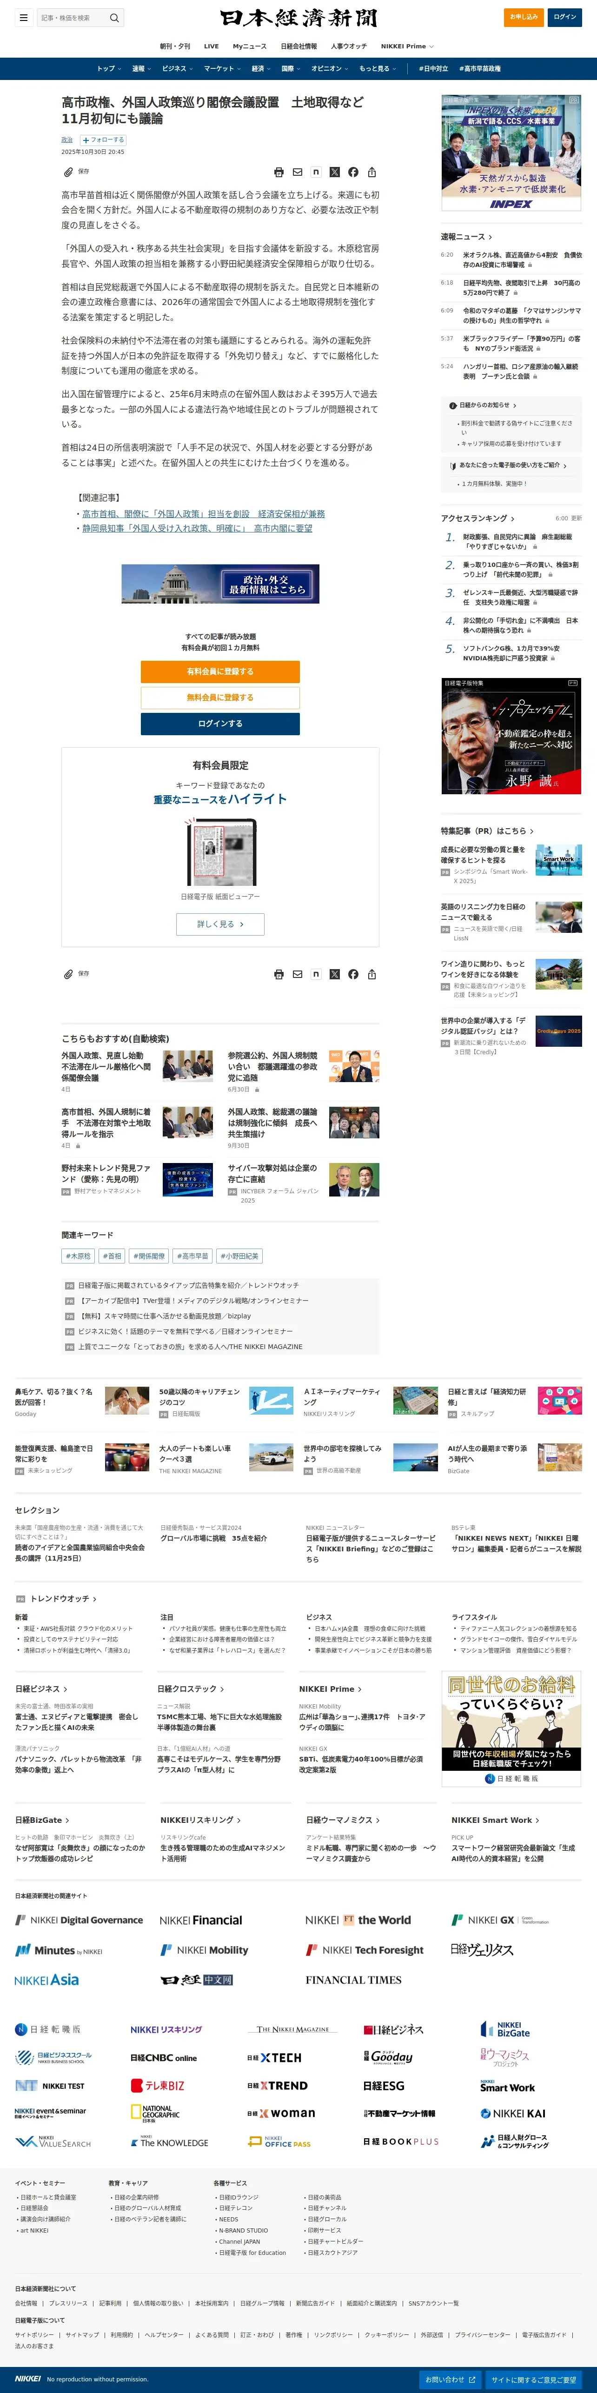Open the LIVE menu item
597x2393 pixels.
[x=212, y=47]
